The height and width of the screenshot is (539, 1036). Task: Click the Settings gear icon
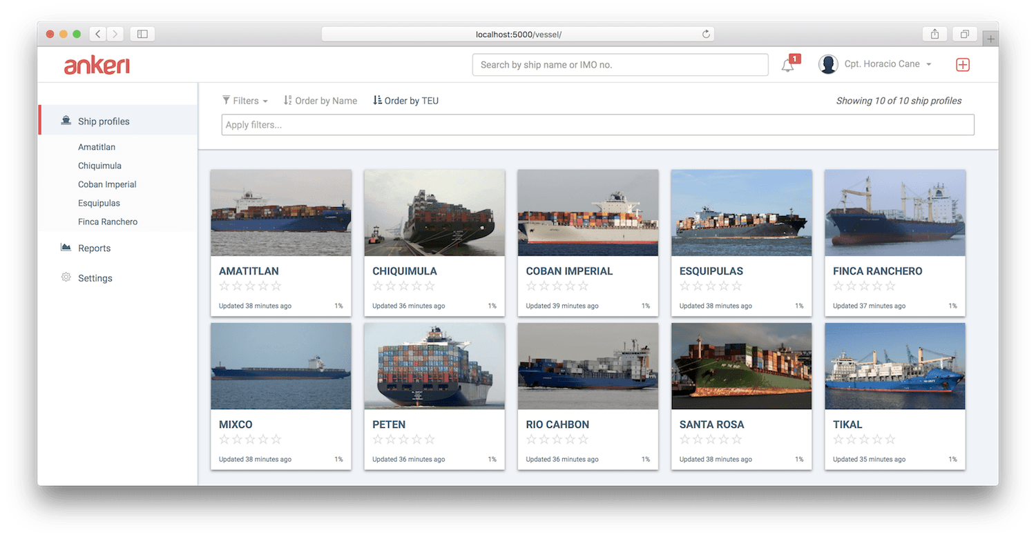click(66, 277)
